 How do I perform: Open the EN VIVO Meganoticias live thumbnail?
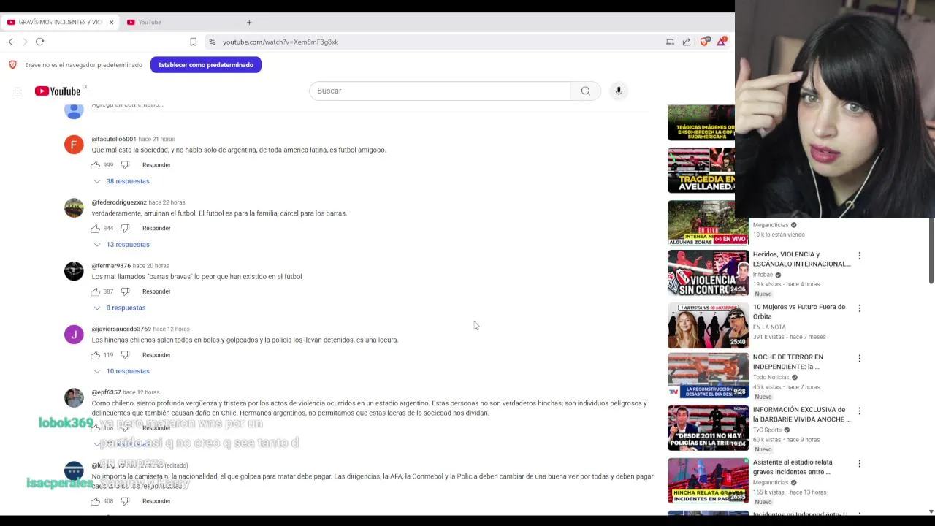click(x=709, y=222)
